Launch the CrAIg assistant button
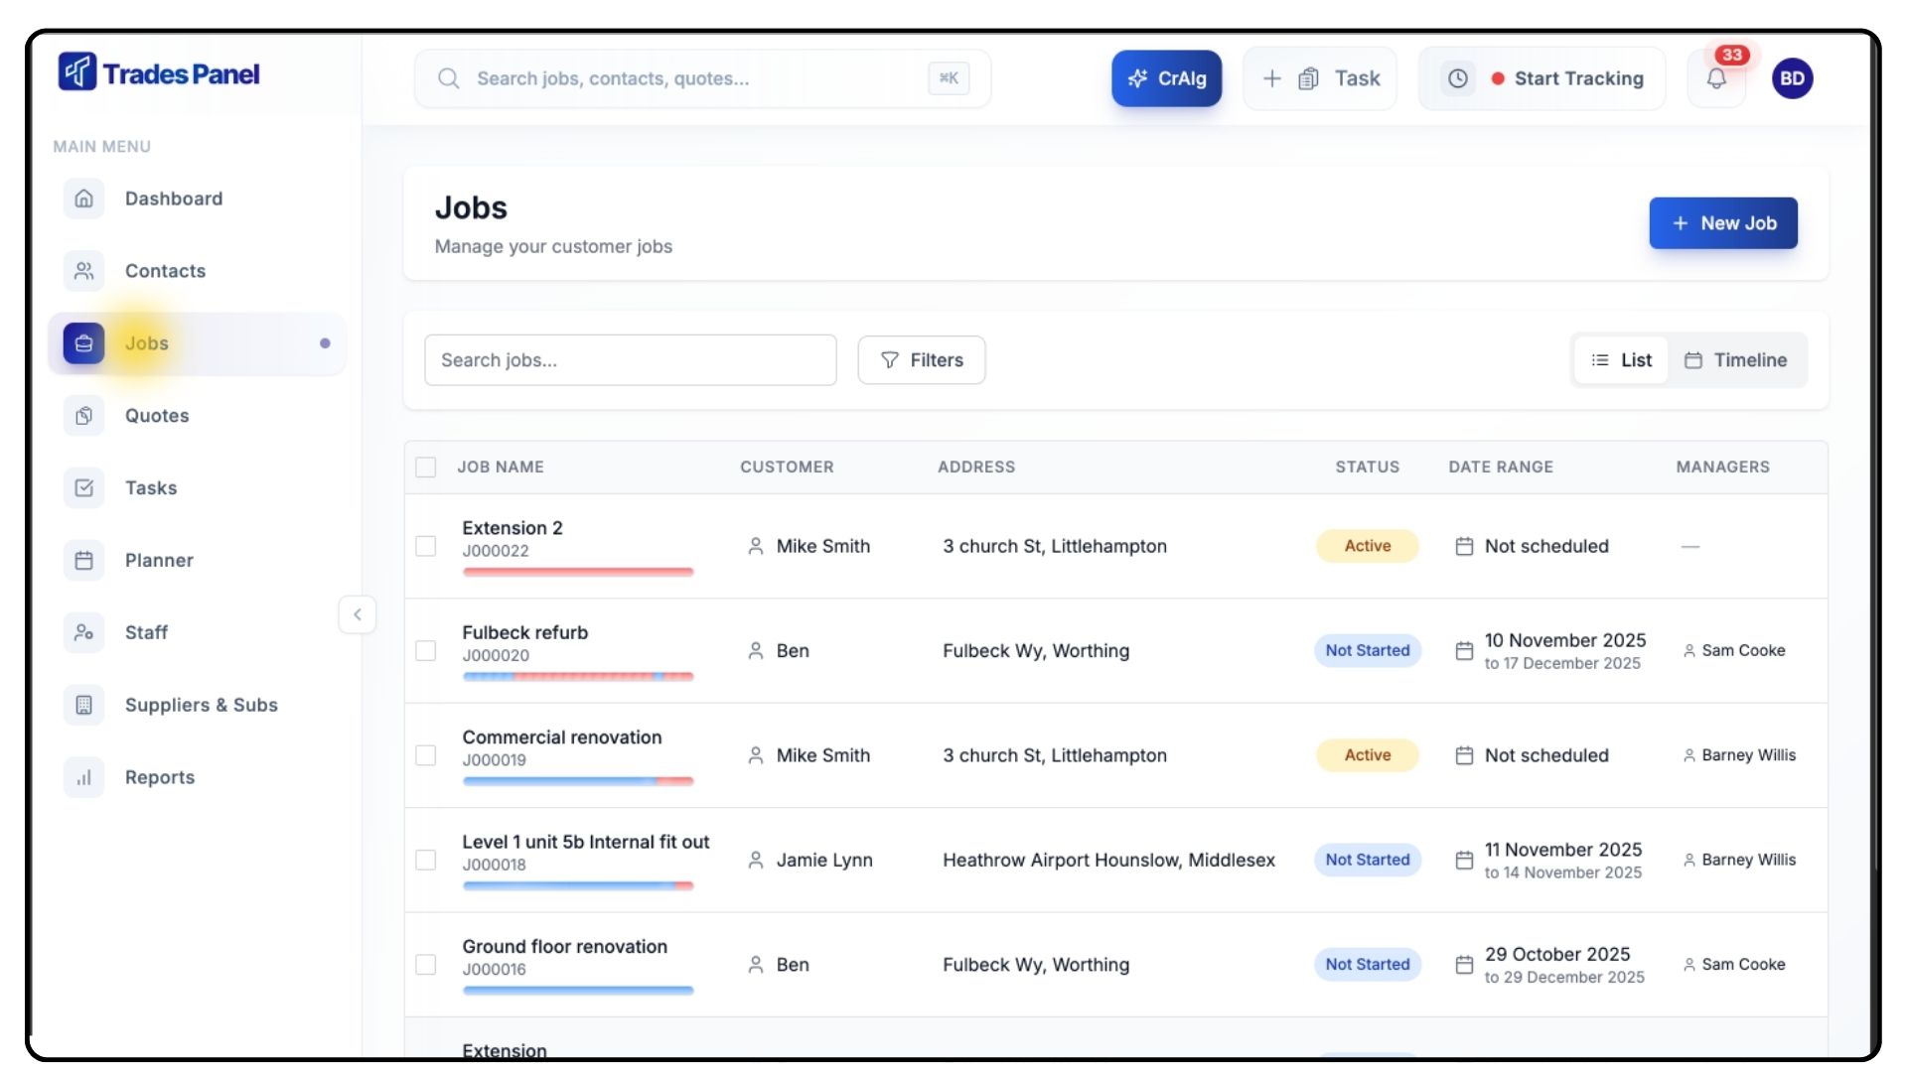Screen dimensions: 1907x1072 tap(1166, 78)
